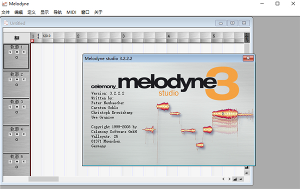Image resolution: width=300 pixels, height=189 pixels.
Task: Open the 文件 menu
Action: [x=5, y=12]
